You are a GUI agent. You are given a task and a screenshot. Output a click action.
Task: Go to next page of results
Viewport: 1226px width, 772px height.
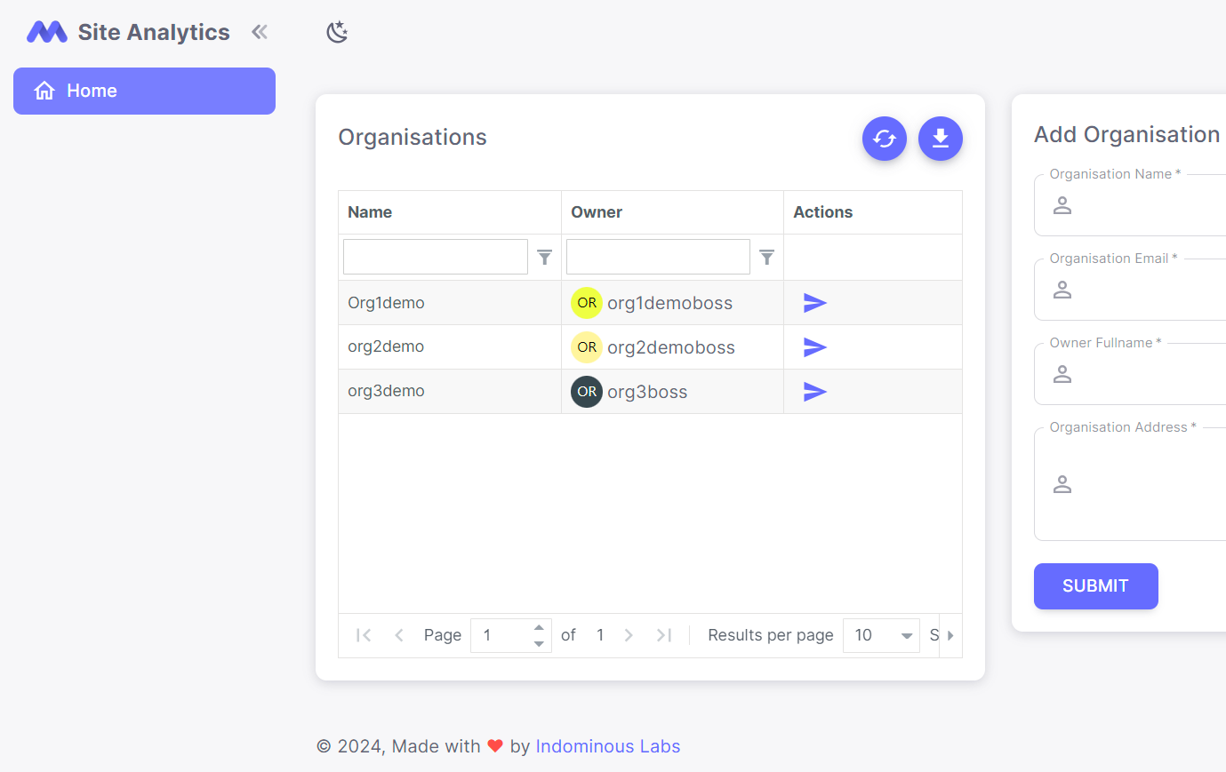click(x=629, y=635)
